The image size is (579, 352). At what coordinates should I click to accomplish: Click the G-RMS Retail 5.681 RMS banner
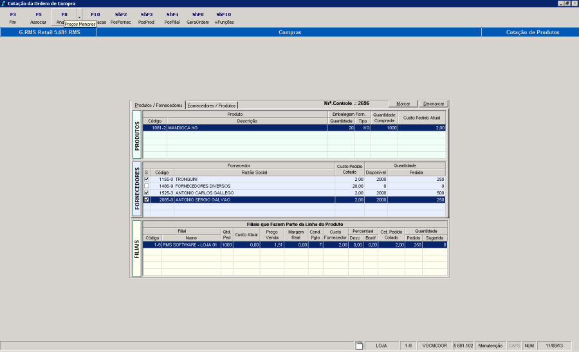50,32
